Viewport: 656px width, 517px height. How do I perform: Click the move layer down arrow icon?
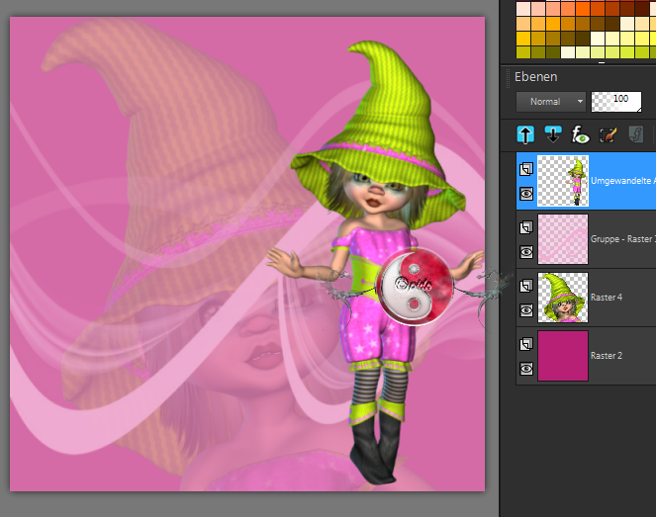[x=554, y=134]
